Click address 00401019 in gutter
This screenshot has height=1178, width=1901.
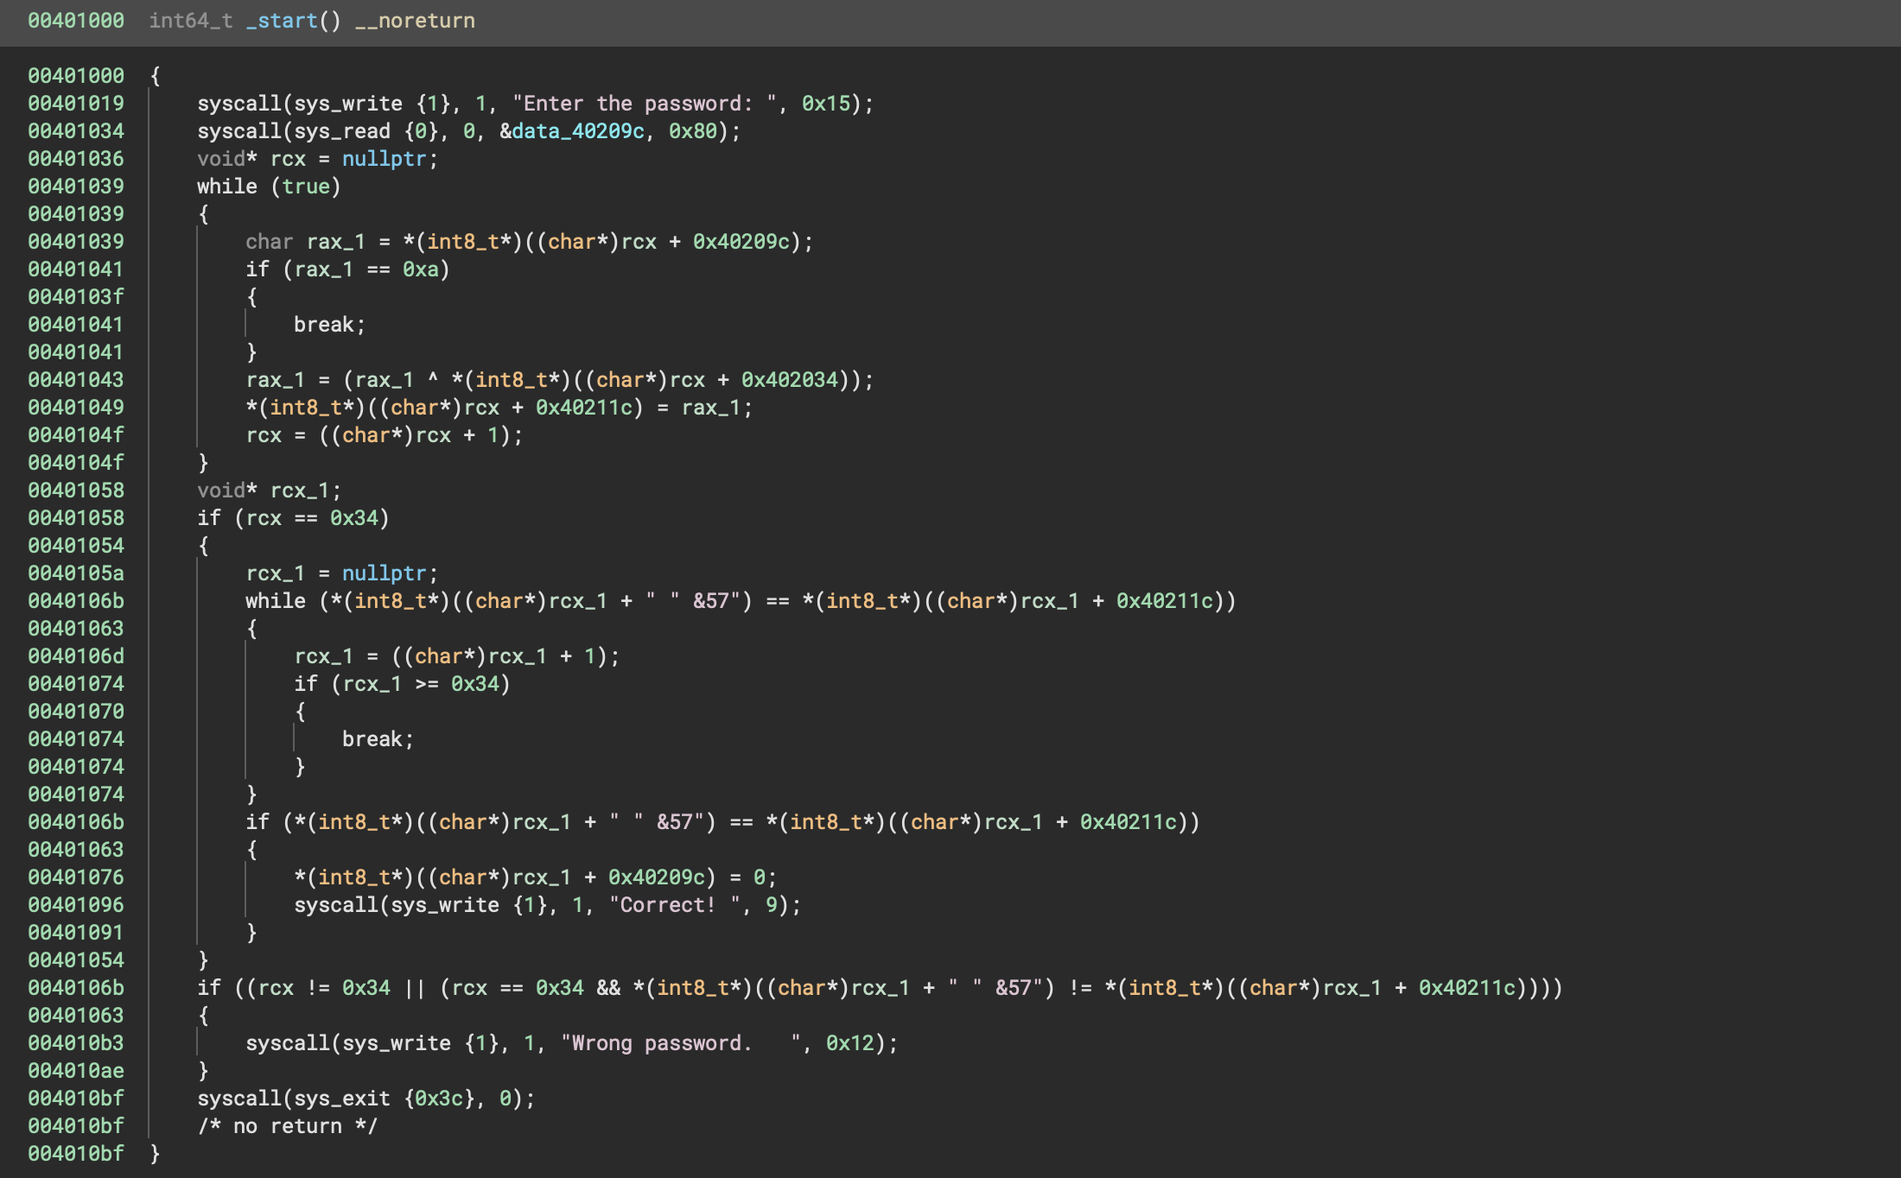click(x=76, y=104)
